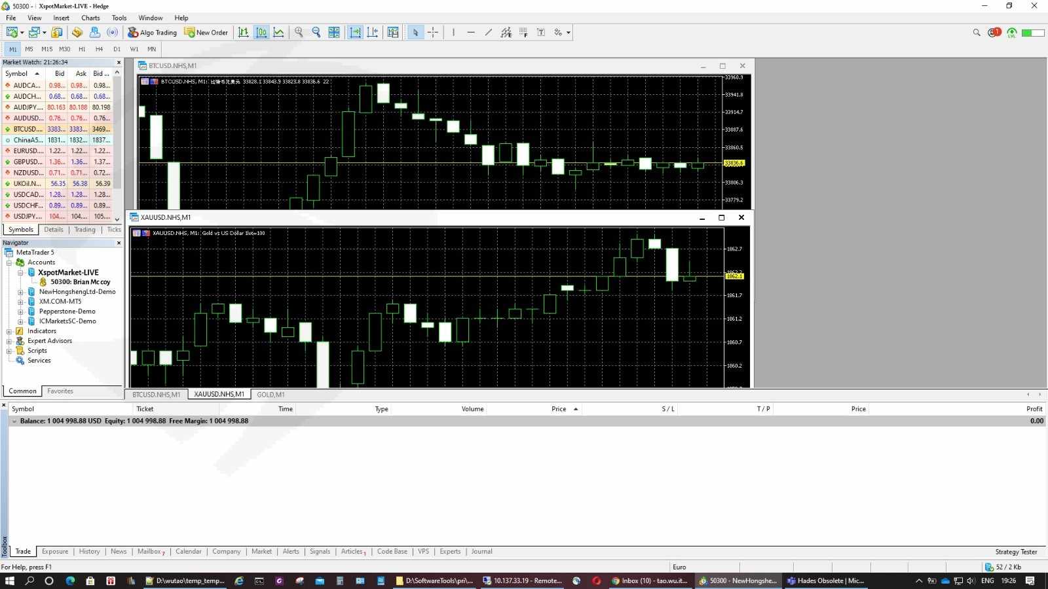Image resolution: width=1048 pixels, height=589 pixels.
Task: Open the Insert menu
Action: (61, 18)
